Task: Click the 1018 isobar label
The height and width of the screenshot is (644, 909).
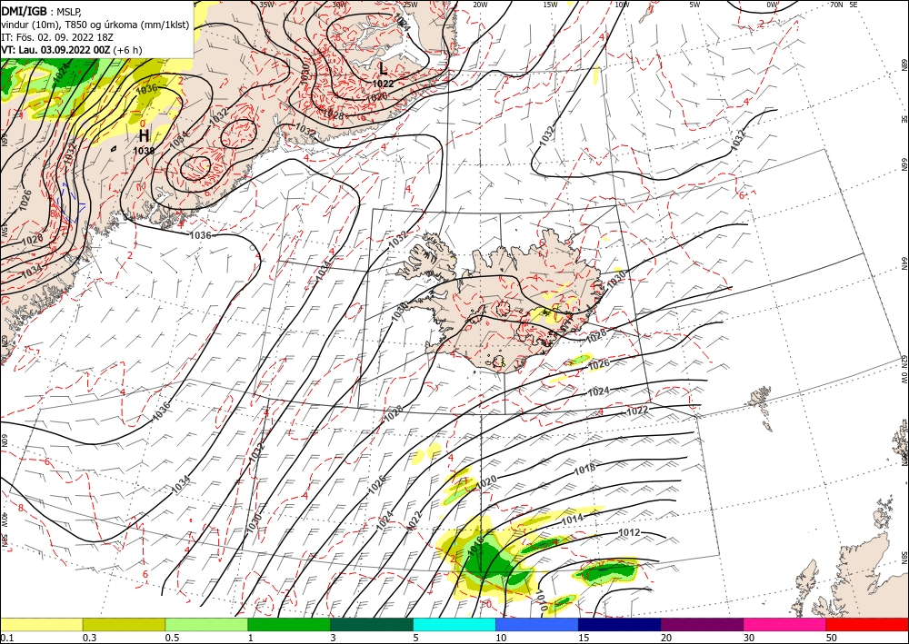Action: pyautogui.click(x=584, y=470)
